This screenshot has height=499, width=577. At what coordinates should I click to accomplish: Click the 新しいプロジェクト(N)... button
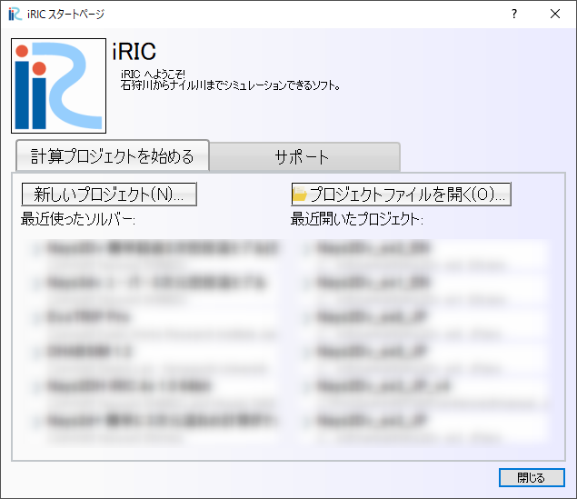pyautogui.click(x=109, y=194)
